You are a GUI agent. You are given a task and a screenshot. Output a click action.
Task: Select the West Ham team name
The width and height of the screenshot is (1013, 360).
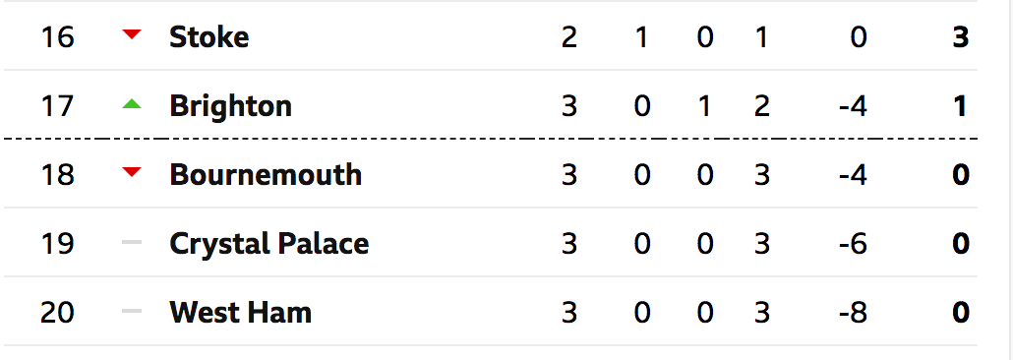click(x=240, y=313)
